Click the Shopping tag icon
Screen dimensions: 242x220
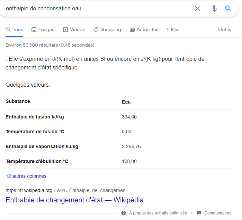[96, 30]
